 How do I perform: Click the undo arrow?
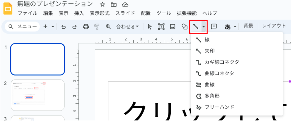coord(64,27)
